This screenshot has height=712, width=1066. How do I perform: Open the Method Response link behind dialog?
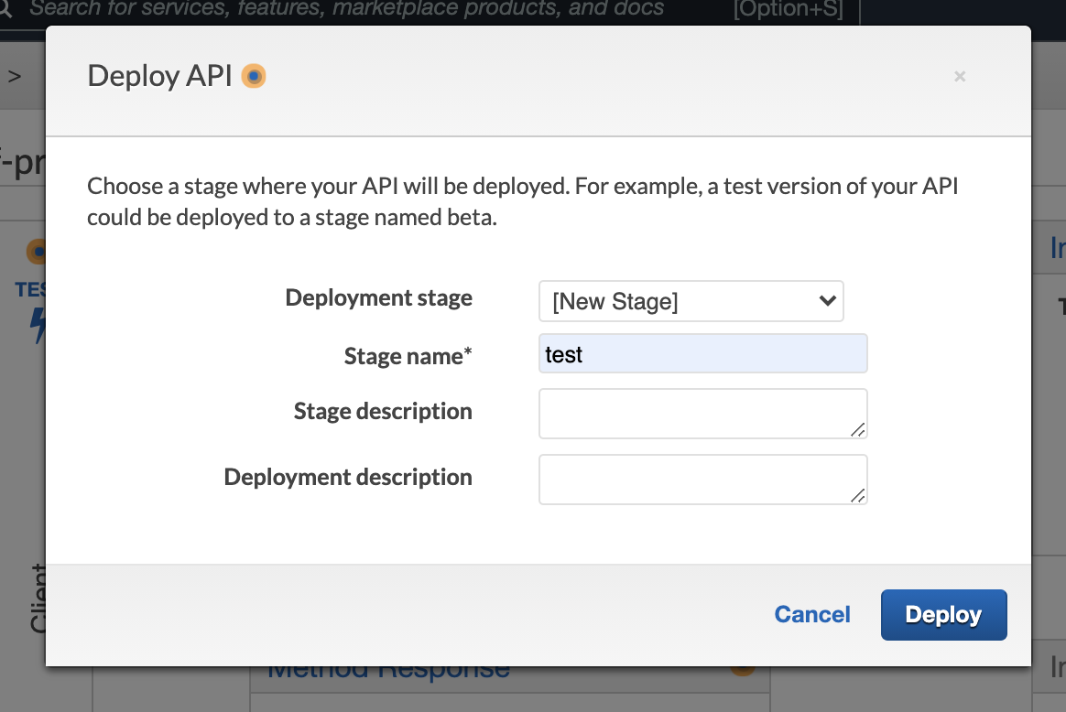387,670
